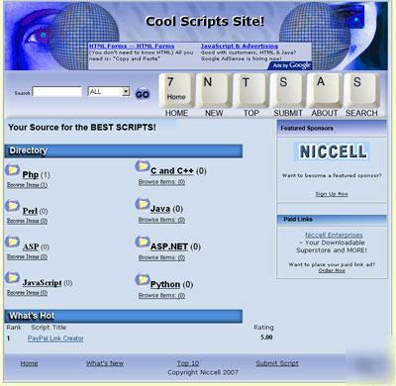Browse Items under Python
396x386 pixels.
pyautogui.click(x=161, y=296)
